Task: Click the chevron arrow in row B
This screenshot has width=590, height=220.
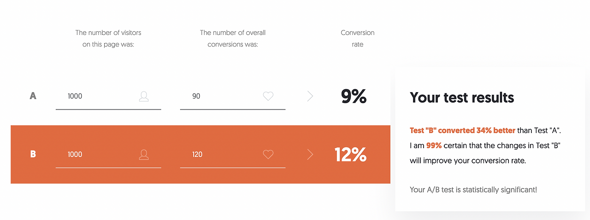Action: point(310,155)
